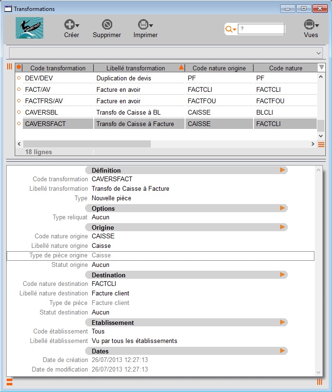The width and height of the screenshot is (332, 392).
Task: Click the bottom-right orange vertical bars icon
Action: coord(320,382)
